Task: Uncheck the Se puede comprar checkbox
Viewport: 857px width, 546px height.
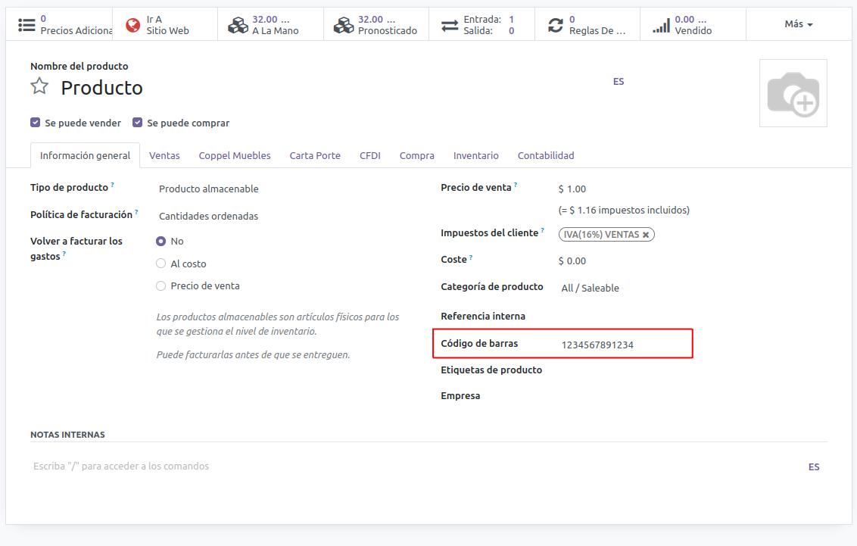Action: pyautogui.click(x=138, y=123)
